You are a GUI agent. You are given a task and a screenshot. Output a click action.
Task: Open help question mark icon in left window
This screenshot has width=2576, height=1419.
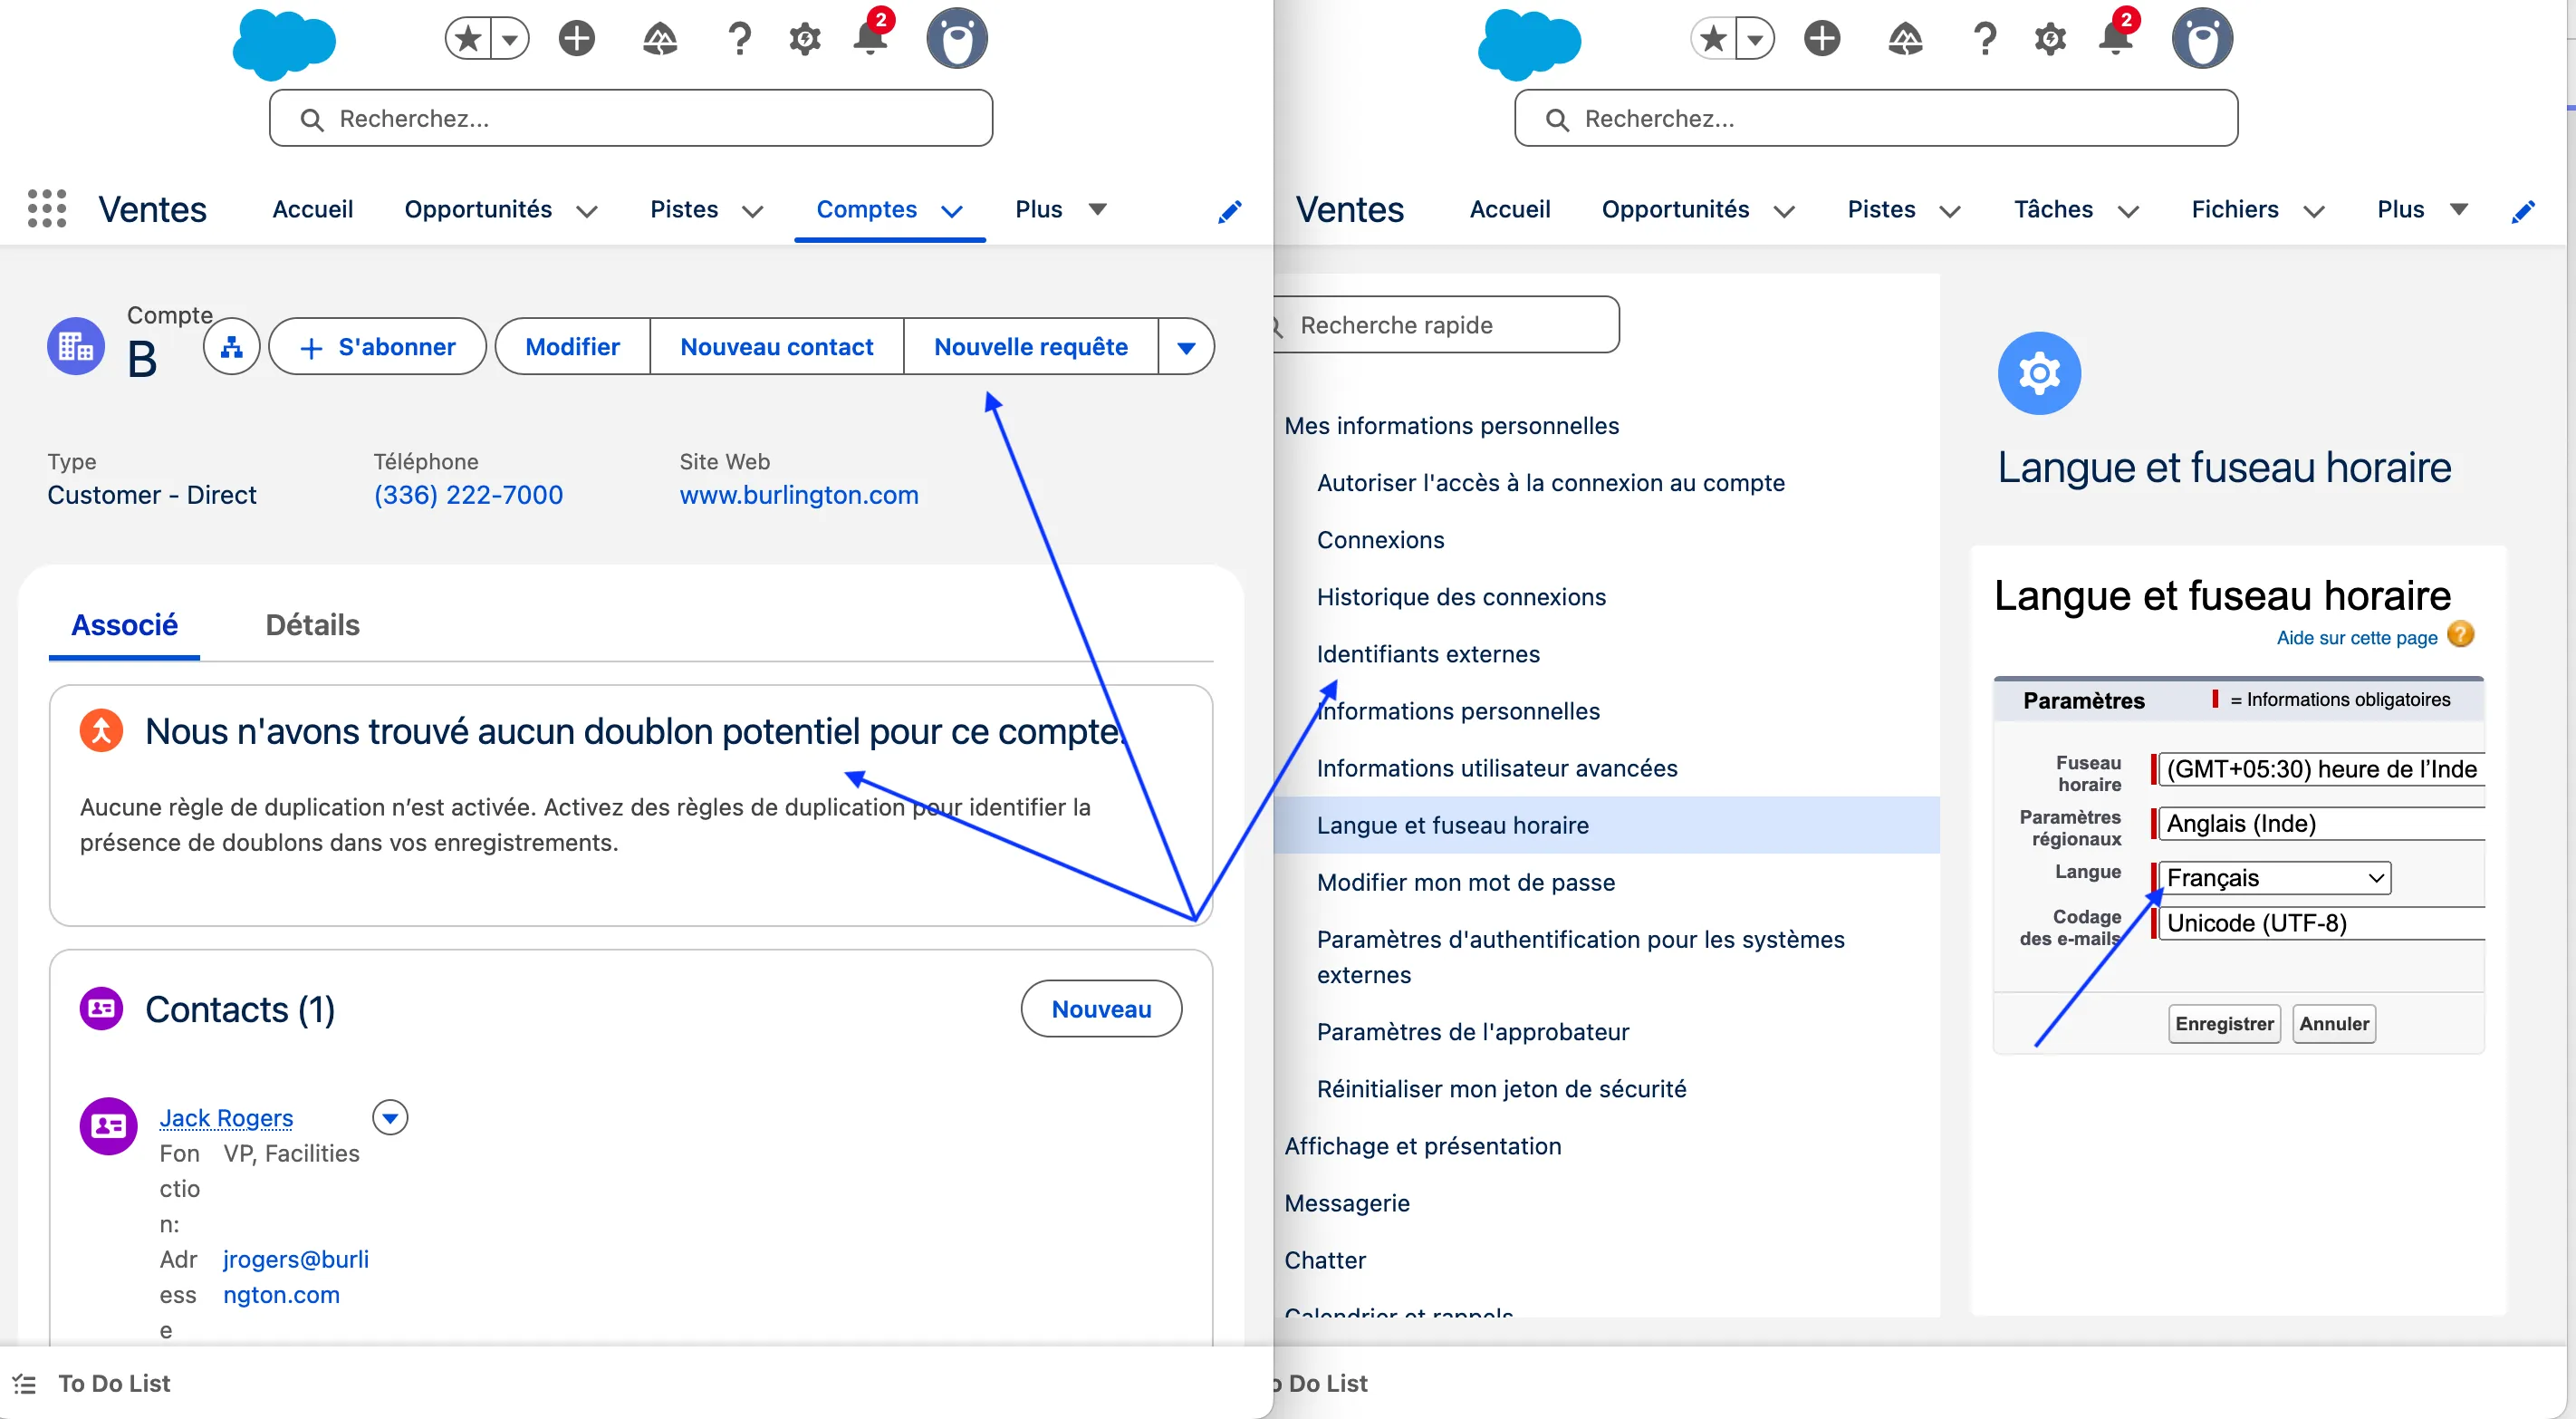point(739,40)
